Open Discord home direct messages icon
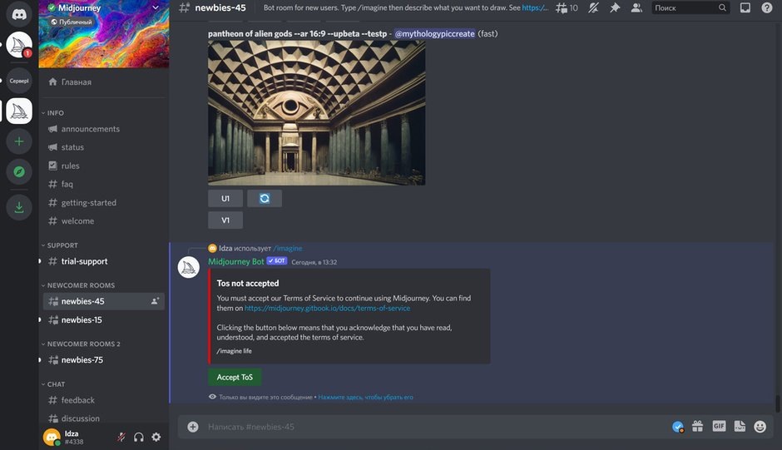 (x=19, y=13)
